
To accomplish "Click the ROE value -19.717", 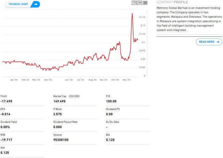I will click(7, 140).
